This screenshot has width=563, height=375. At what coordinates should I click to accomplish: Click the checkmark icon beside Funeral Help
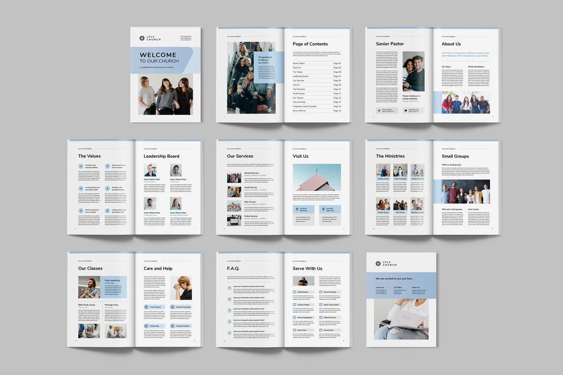coord(146,326)
